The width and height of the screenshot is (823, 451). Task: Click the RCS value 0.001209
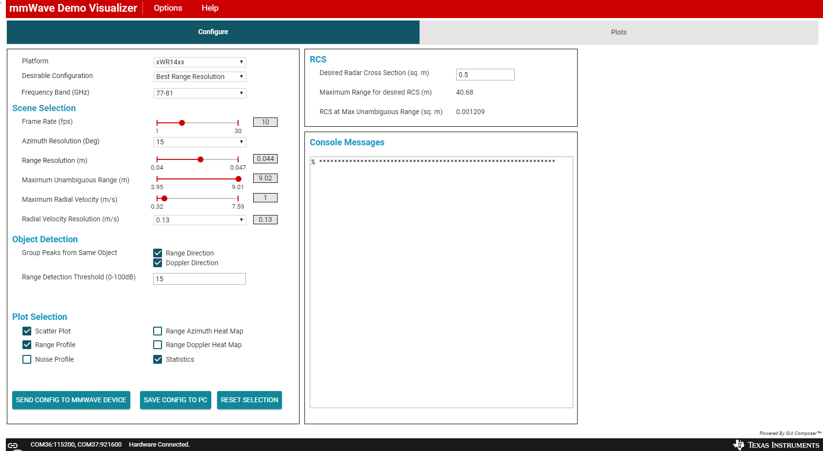tap(470, 112)
